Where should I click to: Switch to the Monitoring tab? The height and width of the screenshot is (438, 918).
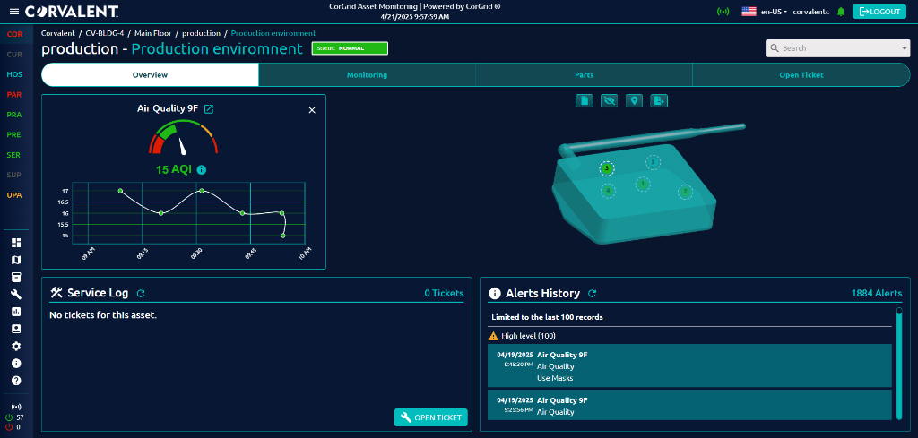367,75
